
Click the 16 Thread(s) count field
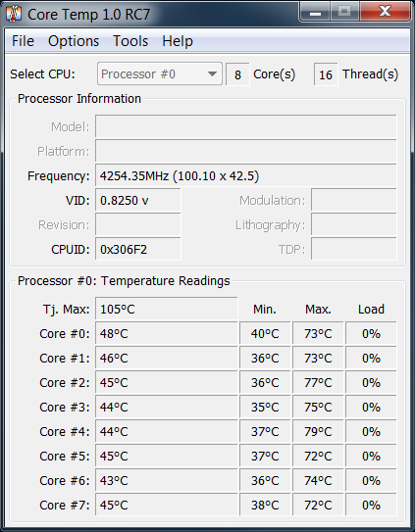coord(326,74)
